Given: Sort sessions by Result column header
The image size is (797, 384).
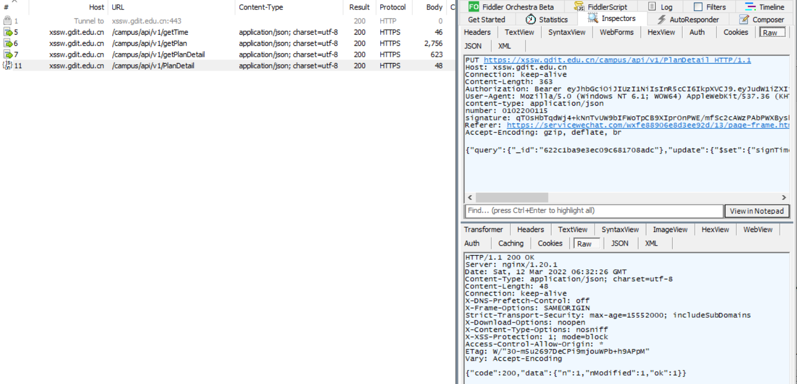Looking at the screenshot, I should click(360, 7).
